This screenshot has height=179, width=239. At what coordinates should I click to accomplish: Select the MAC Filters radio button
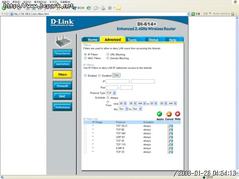coord(86,58)
